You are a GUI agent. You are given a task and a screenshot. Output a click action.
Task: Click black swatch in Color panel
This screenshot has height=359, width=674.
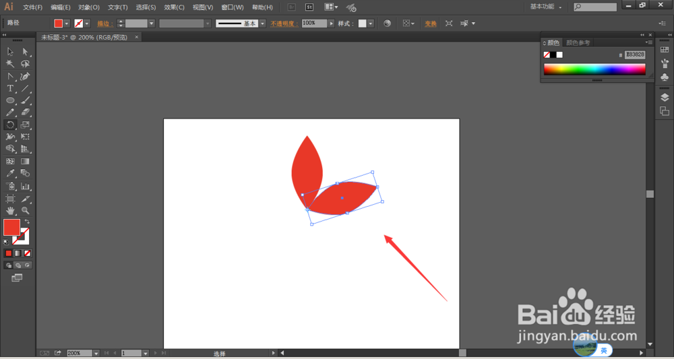click(x=553, y=55)
